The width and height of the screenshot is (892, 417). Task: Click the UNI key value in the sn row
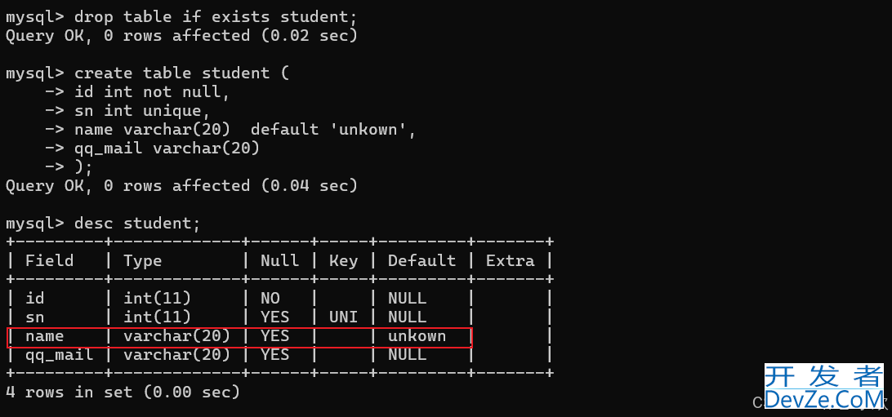(x=344, y=317)
